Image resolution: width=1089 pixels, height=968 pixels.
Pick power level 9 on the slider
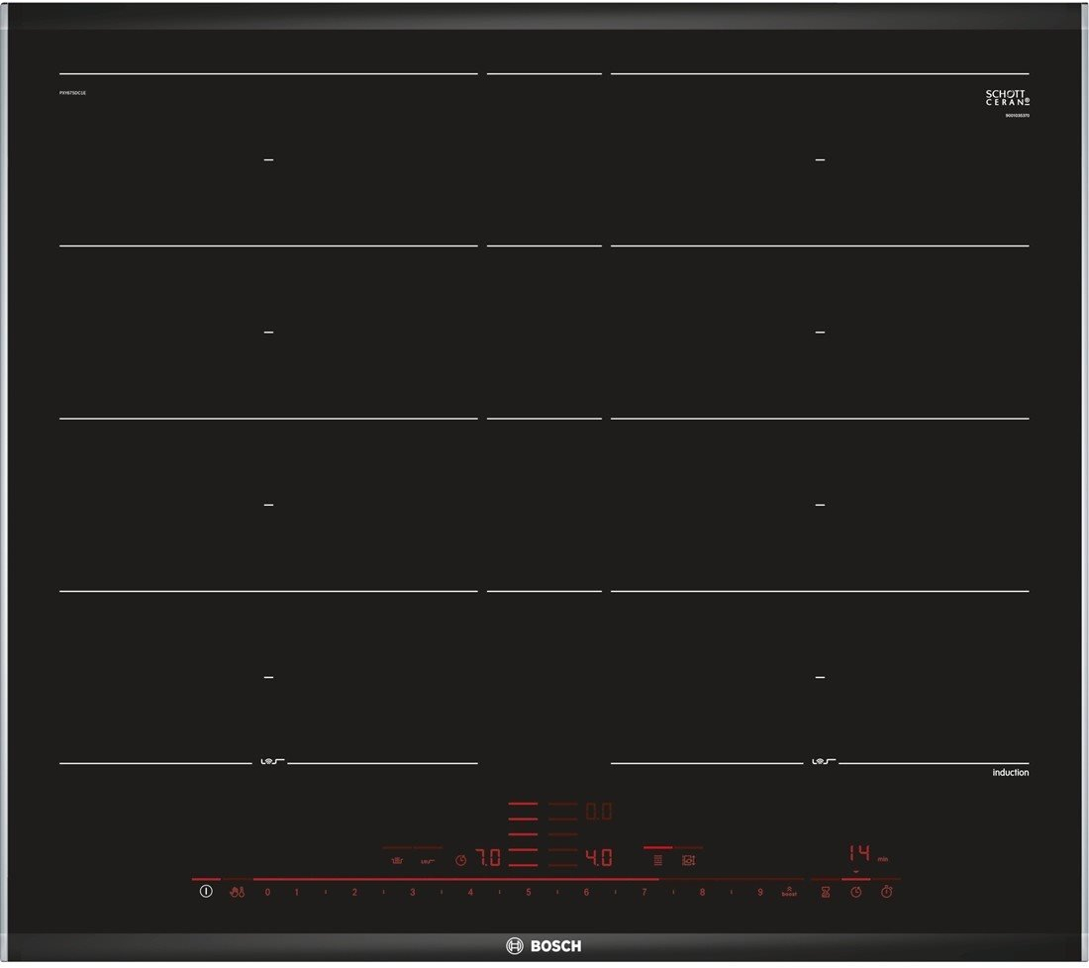coord(759,893)
